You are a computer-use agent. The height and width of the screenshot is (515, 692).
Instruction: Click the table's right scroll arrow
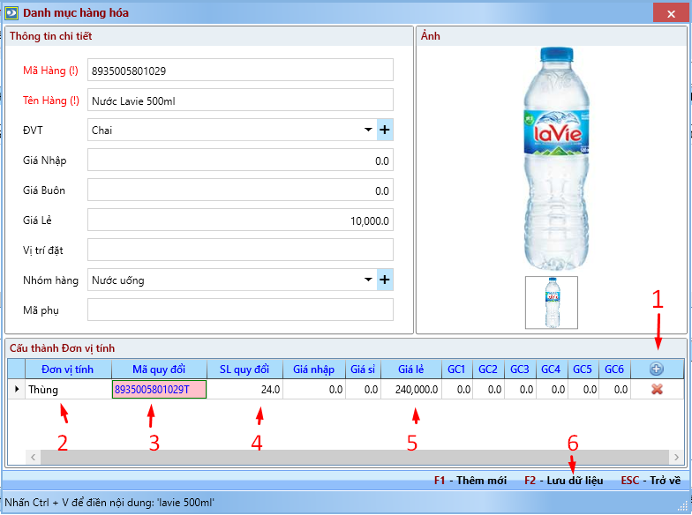click(676, 457)
